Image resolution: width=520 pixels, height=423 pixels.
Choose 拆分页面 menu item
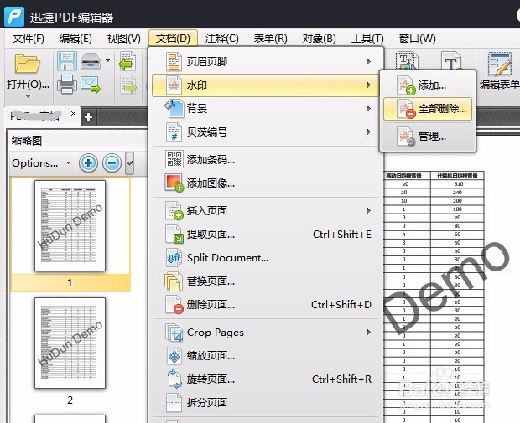click(265, 402)
